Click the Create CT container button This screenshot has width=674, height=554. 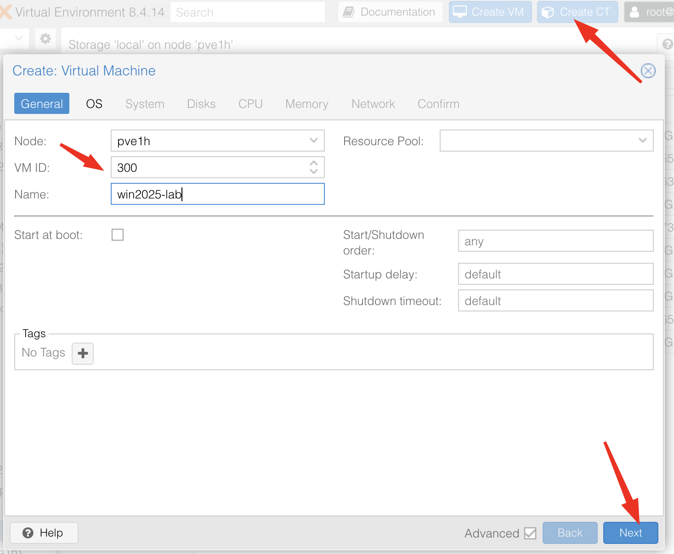(x=578, y=12)
